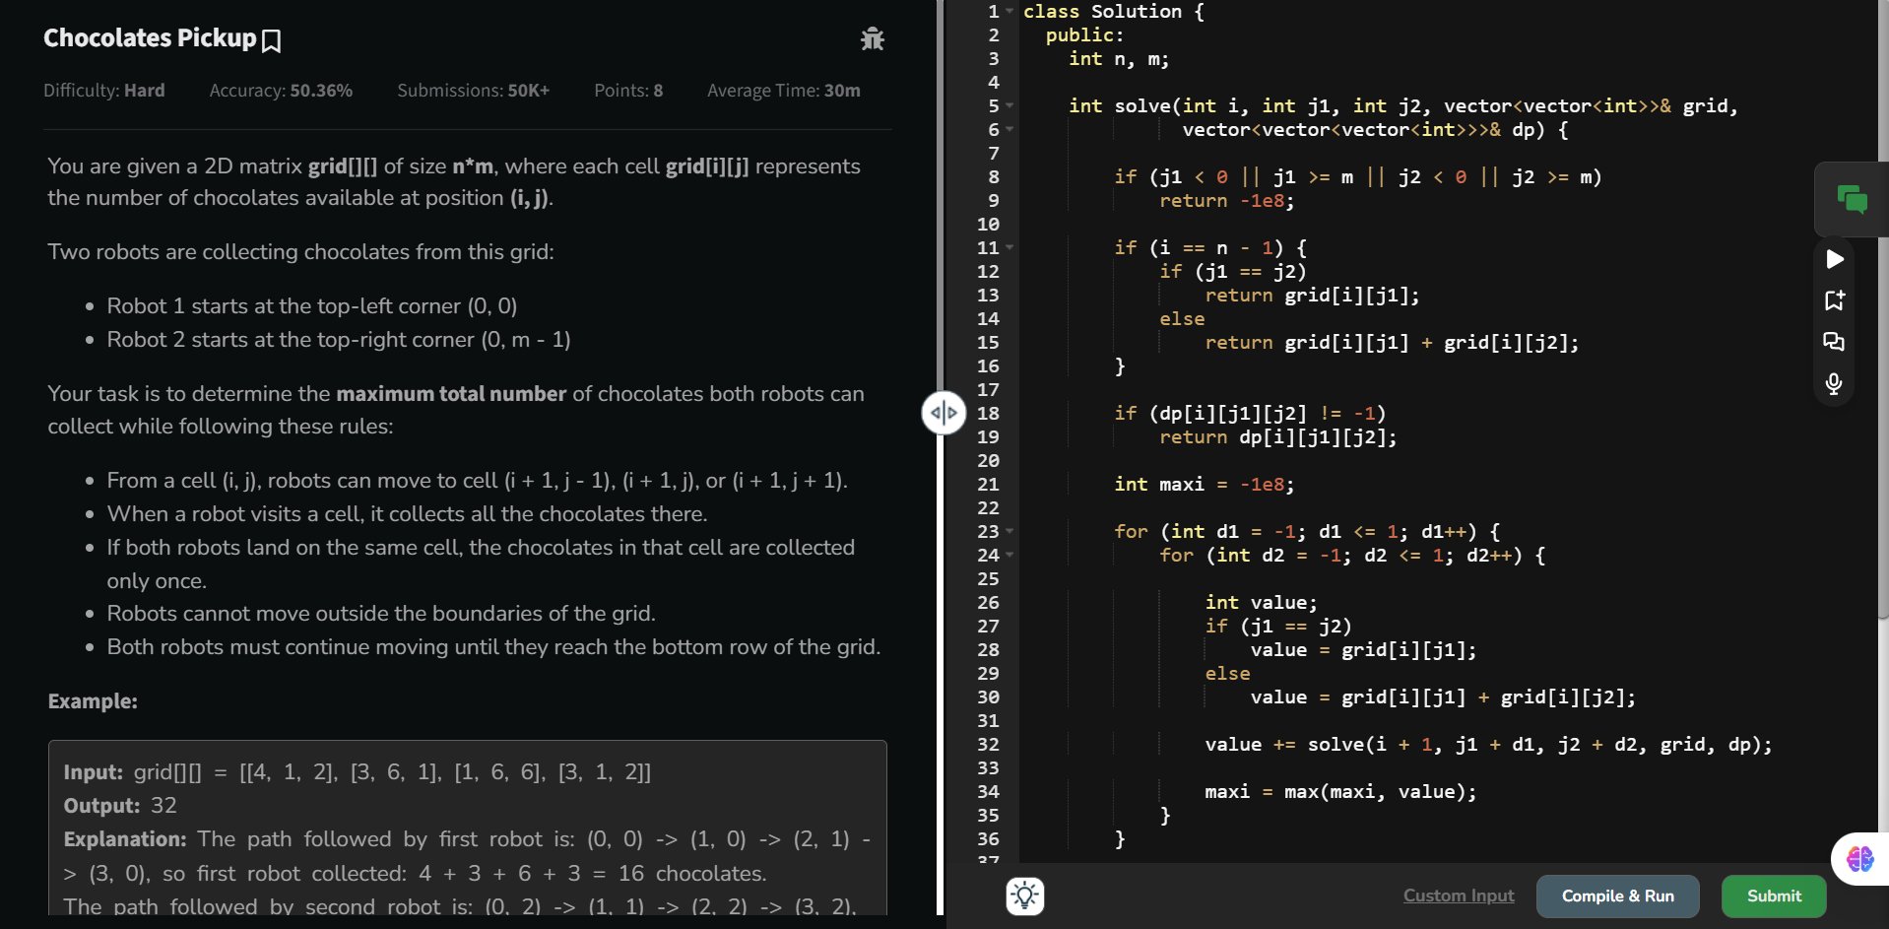
Task: Click the panel resize splitter handle
Action: click(943, 413)
